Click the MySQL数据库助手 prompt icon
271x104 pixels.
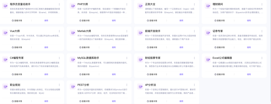click(x=73, y=59)
